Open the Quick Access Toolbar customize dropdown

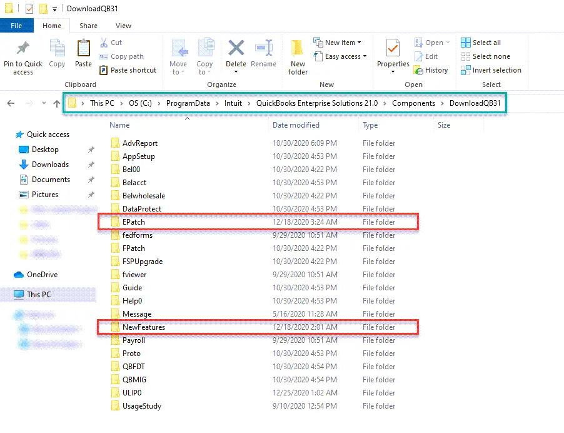pos(54,9)
